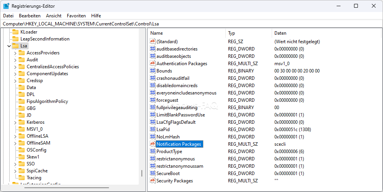Select the FipsAlgorithmPolicy key
Image resolution: width=383 pixels, height=192 pixels.
(x=48, y=101)
